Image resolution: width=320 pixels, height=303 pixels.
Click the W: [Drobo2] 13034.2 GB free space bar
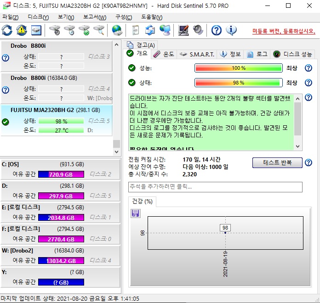coord(61,261)
